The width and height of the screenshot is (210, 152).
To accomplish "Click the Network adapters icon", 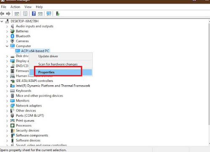I will coord(12,106).
